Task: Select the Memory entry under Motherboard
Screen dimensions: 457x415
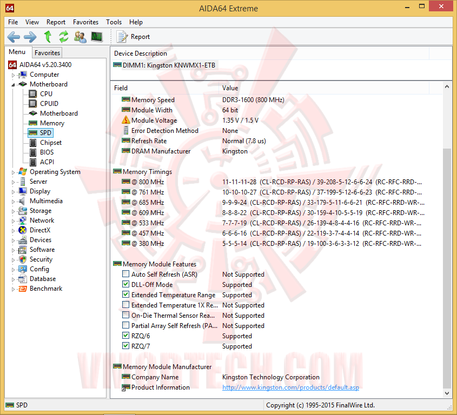Action: click(52, 123)
